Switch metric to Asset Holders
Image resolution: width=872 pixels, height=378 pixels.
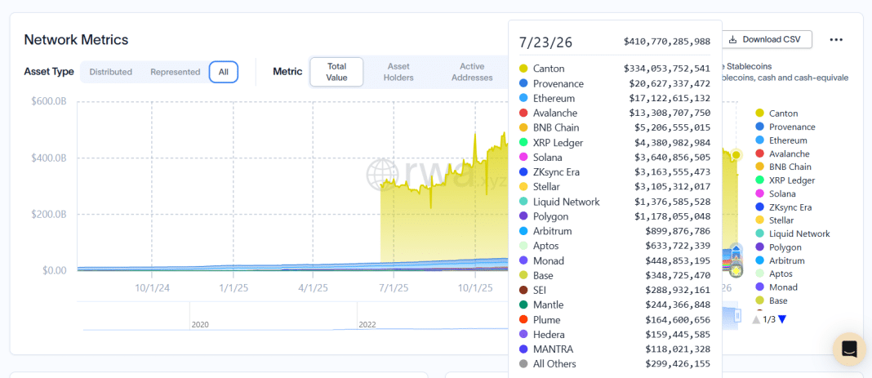398,72
